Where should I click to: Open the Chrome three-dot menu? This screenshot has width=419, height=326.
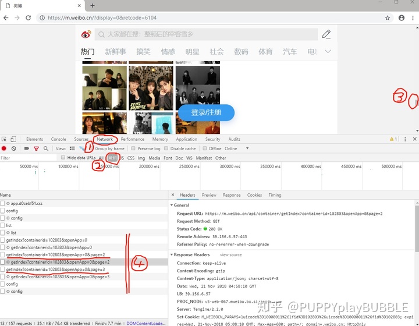[413, 18]
